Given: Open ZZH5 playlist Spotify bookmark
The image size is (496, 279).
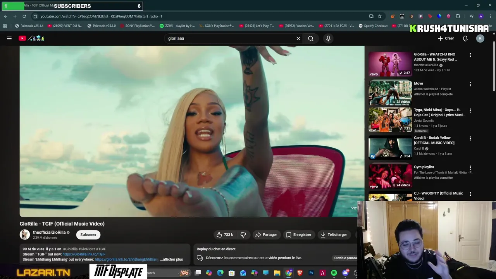Looking at the screenshot, I should 177,26.
